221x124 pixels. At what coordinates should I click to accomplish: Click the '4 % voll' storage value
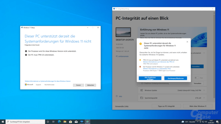[x=198, y=98]
